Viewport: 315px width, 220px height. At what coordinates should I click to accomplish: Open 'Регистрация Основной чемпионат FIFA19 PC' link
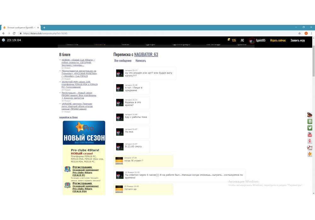pos(86,171)
